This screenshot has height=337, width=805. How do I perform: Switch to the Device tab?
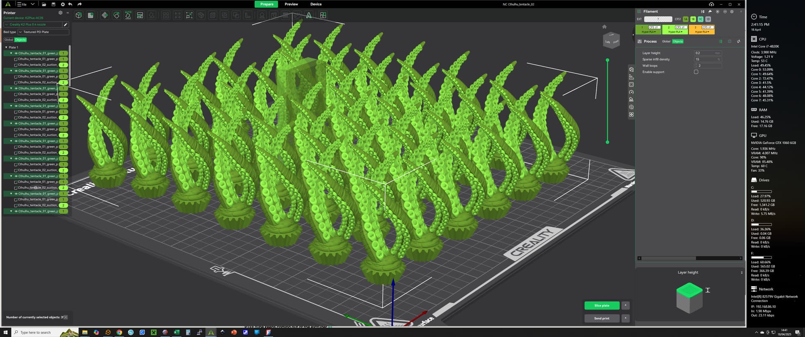coord(316,4)
